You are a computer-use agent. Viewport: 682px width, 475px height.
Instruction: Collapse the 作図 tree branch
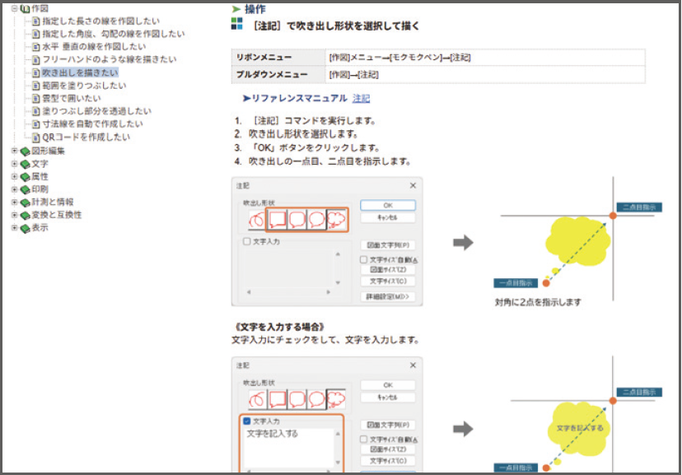14,7
